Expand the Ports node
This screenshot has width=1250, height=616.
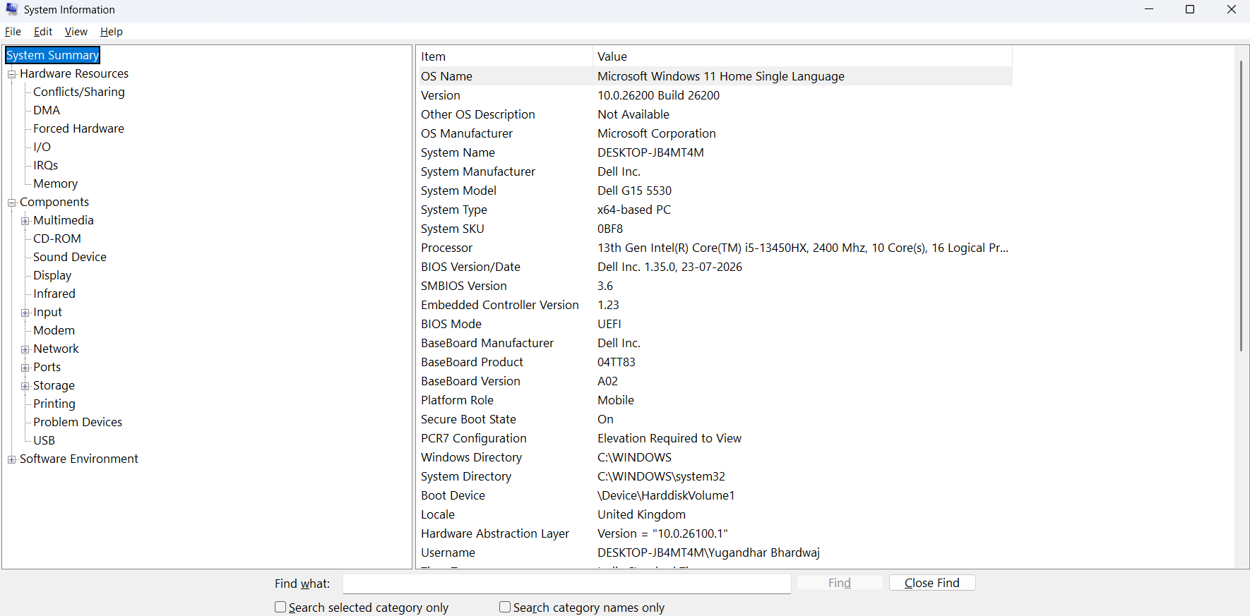pos(25,368)
